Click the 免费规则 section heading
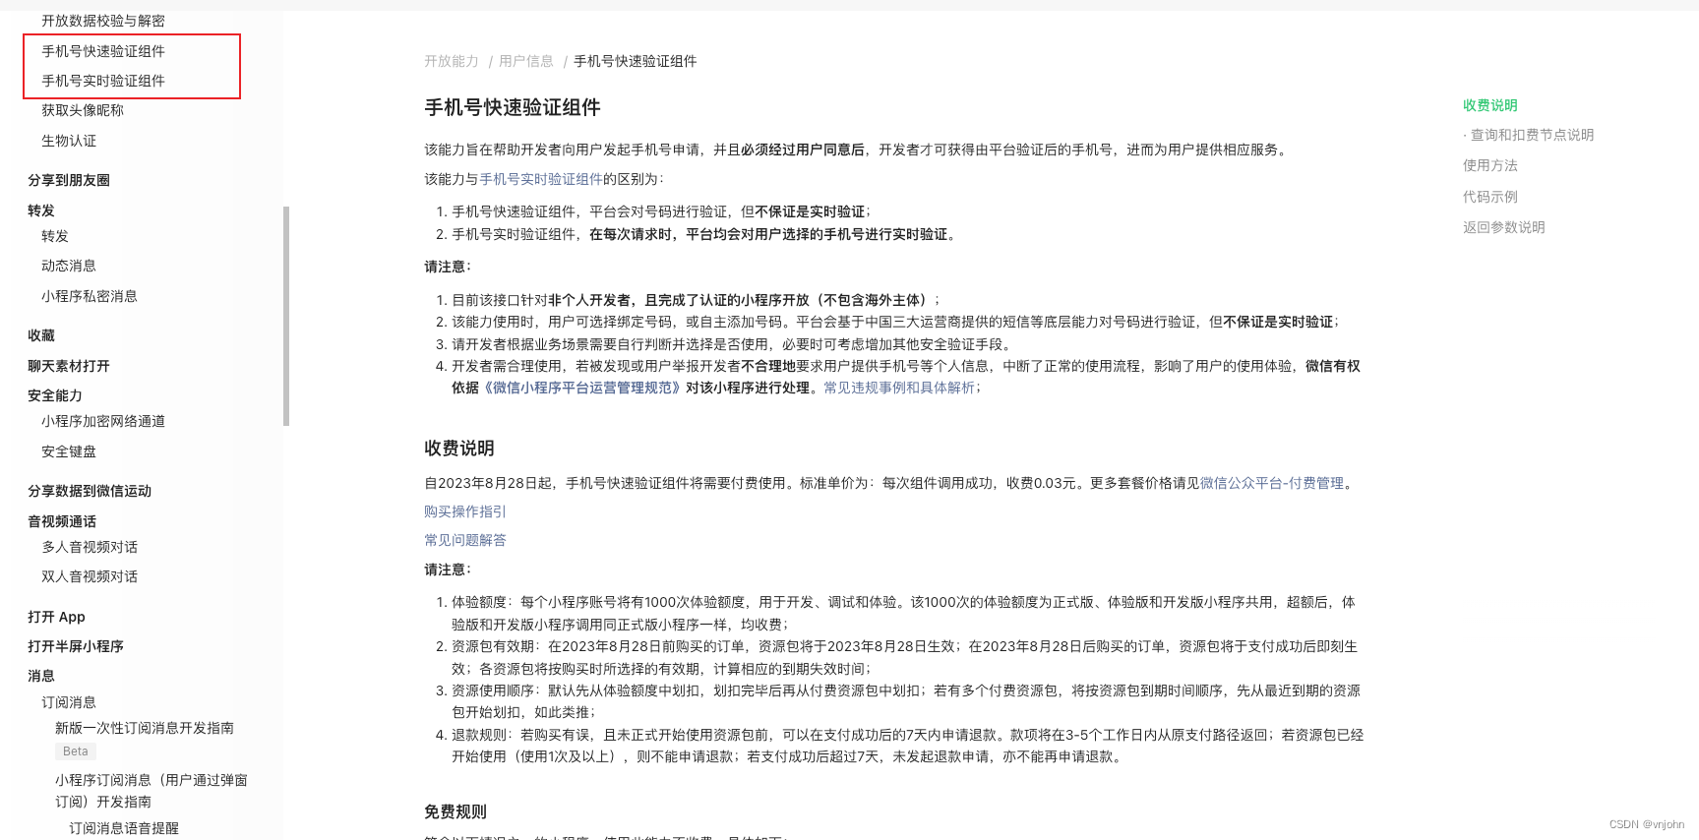 click(455, 811)
